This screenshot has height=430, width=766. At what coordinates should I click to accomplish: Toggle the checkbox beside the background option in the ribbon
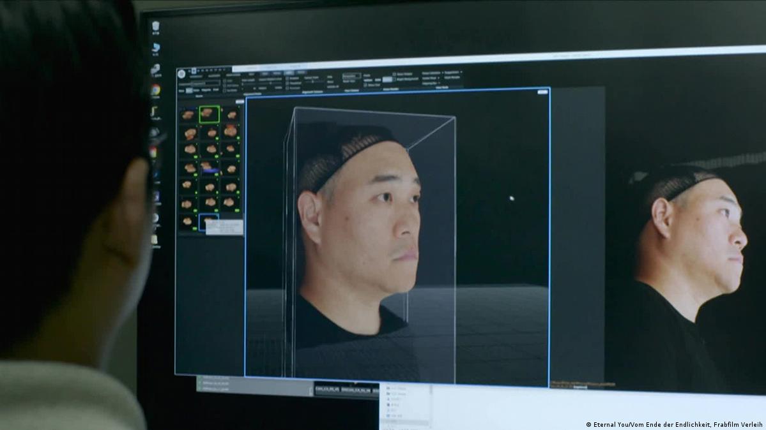tap(395, 78)
